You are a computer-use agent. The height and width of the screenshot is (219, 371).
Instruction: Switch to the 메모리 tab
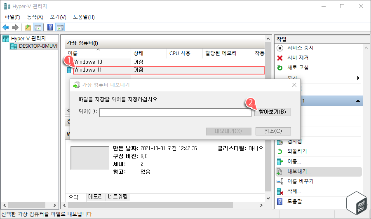coord(96,196)
